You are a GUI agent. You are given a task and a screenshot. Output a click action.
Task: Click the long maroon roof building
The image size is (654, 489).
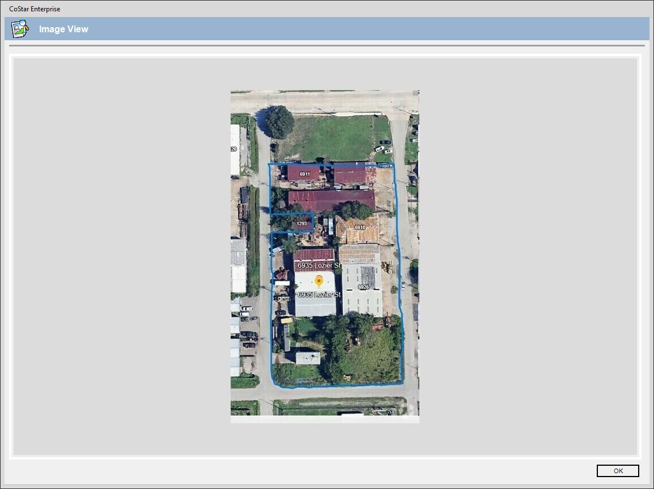332,200
